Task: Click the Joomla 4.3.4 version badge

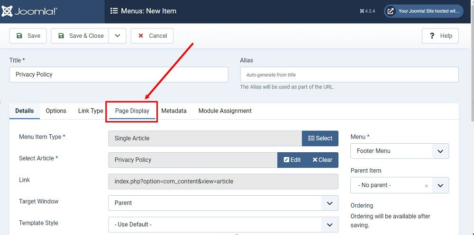Action: 368,11
